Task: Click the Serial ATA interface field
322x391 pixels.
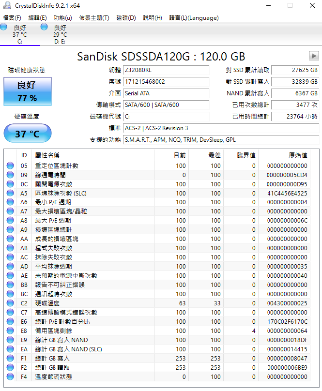Action: (x=166, y=93)
